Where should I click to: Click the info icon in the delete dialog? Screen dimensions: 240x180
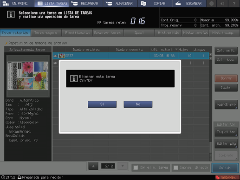coord(74,78)
